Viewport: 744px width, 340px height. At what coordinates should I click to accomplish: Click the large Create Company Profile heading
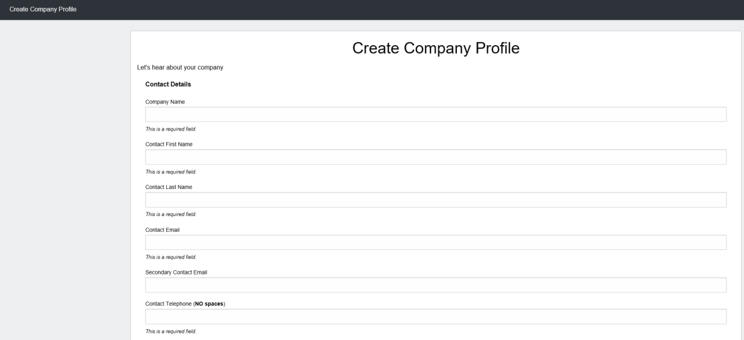[x=436, y=49]
